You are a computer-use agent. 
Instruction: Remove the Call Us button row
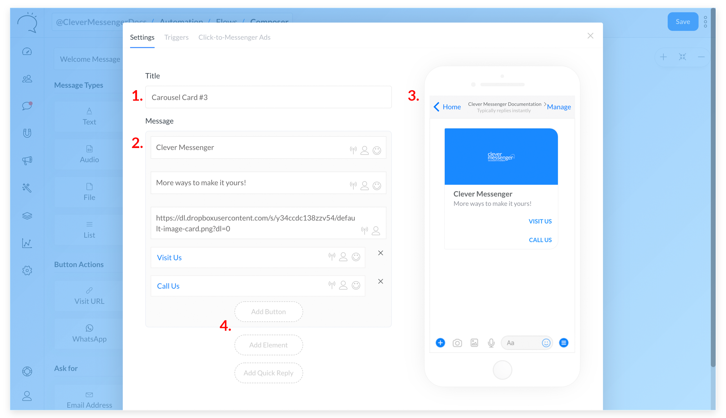tap(381, 281)
